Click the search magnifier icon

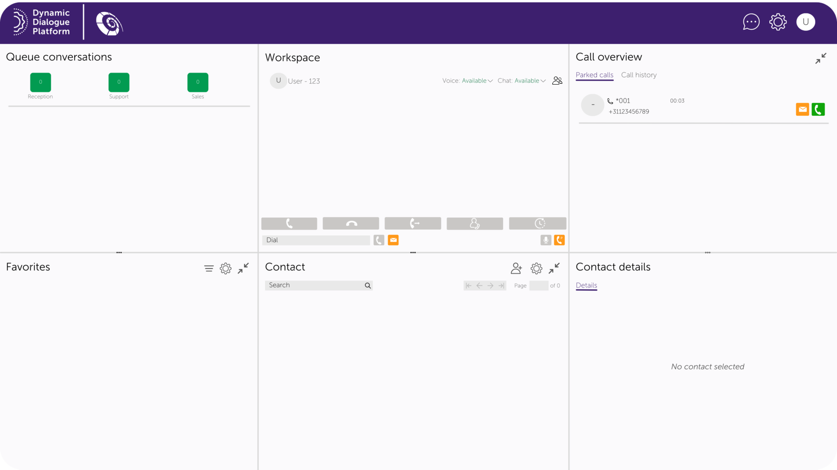pyautogui.click(x=368, y=285)
